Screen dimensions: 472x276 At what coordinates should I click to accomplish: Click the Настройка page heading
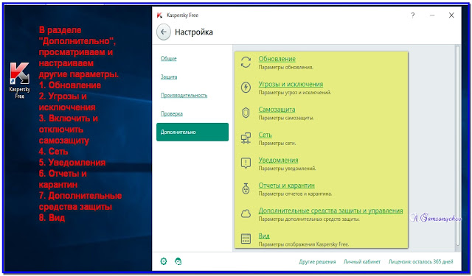click(x=194, y=32)
